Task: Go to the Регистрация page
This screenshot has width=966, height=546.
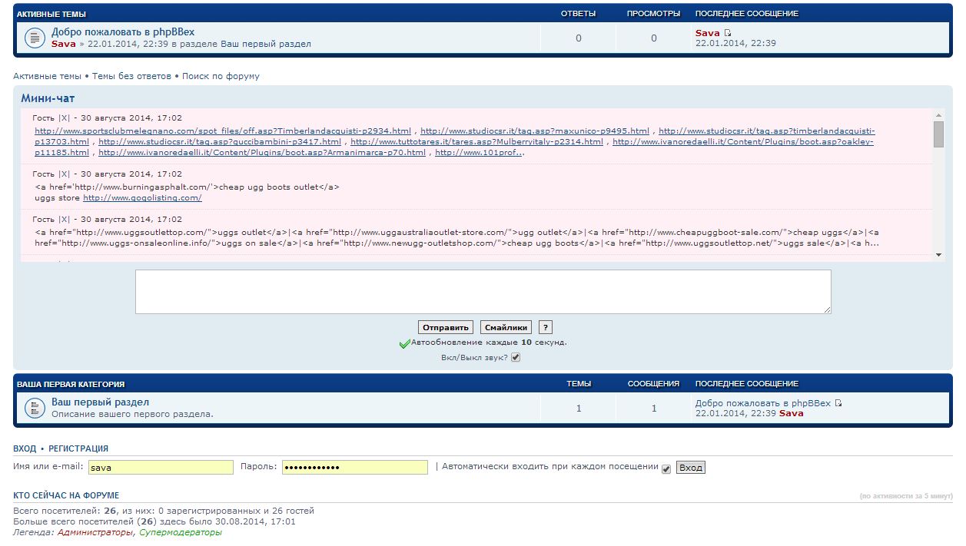Action: [x=78, y=448]
